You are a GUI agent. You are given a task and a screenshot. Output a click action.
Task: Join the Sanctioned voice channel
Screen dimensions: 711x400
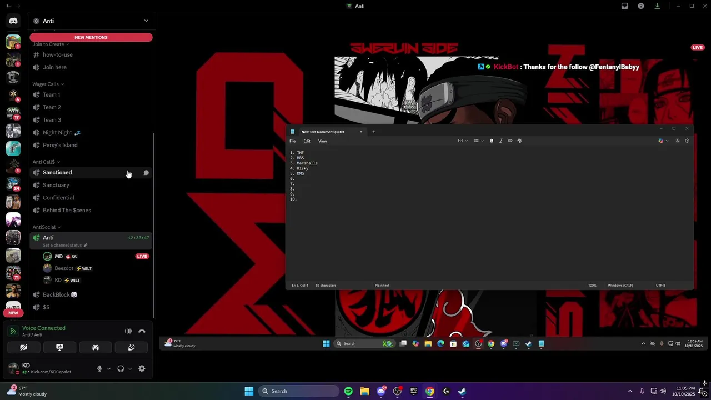(91, 172)
